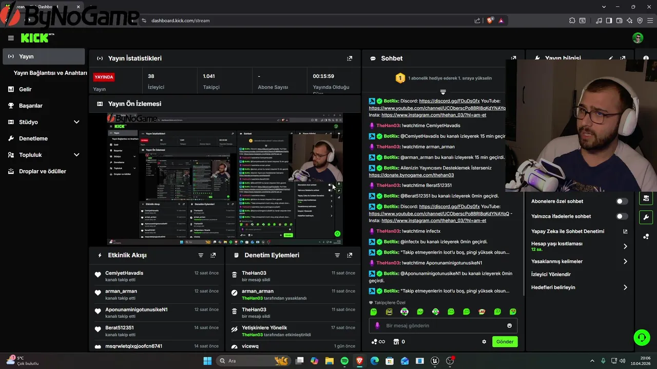Click the stream preview thumbnail
The image size is (657, 369).
pos(225,179)
